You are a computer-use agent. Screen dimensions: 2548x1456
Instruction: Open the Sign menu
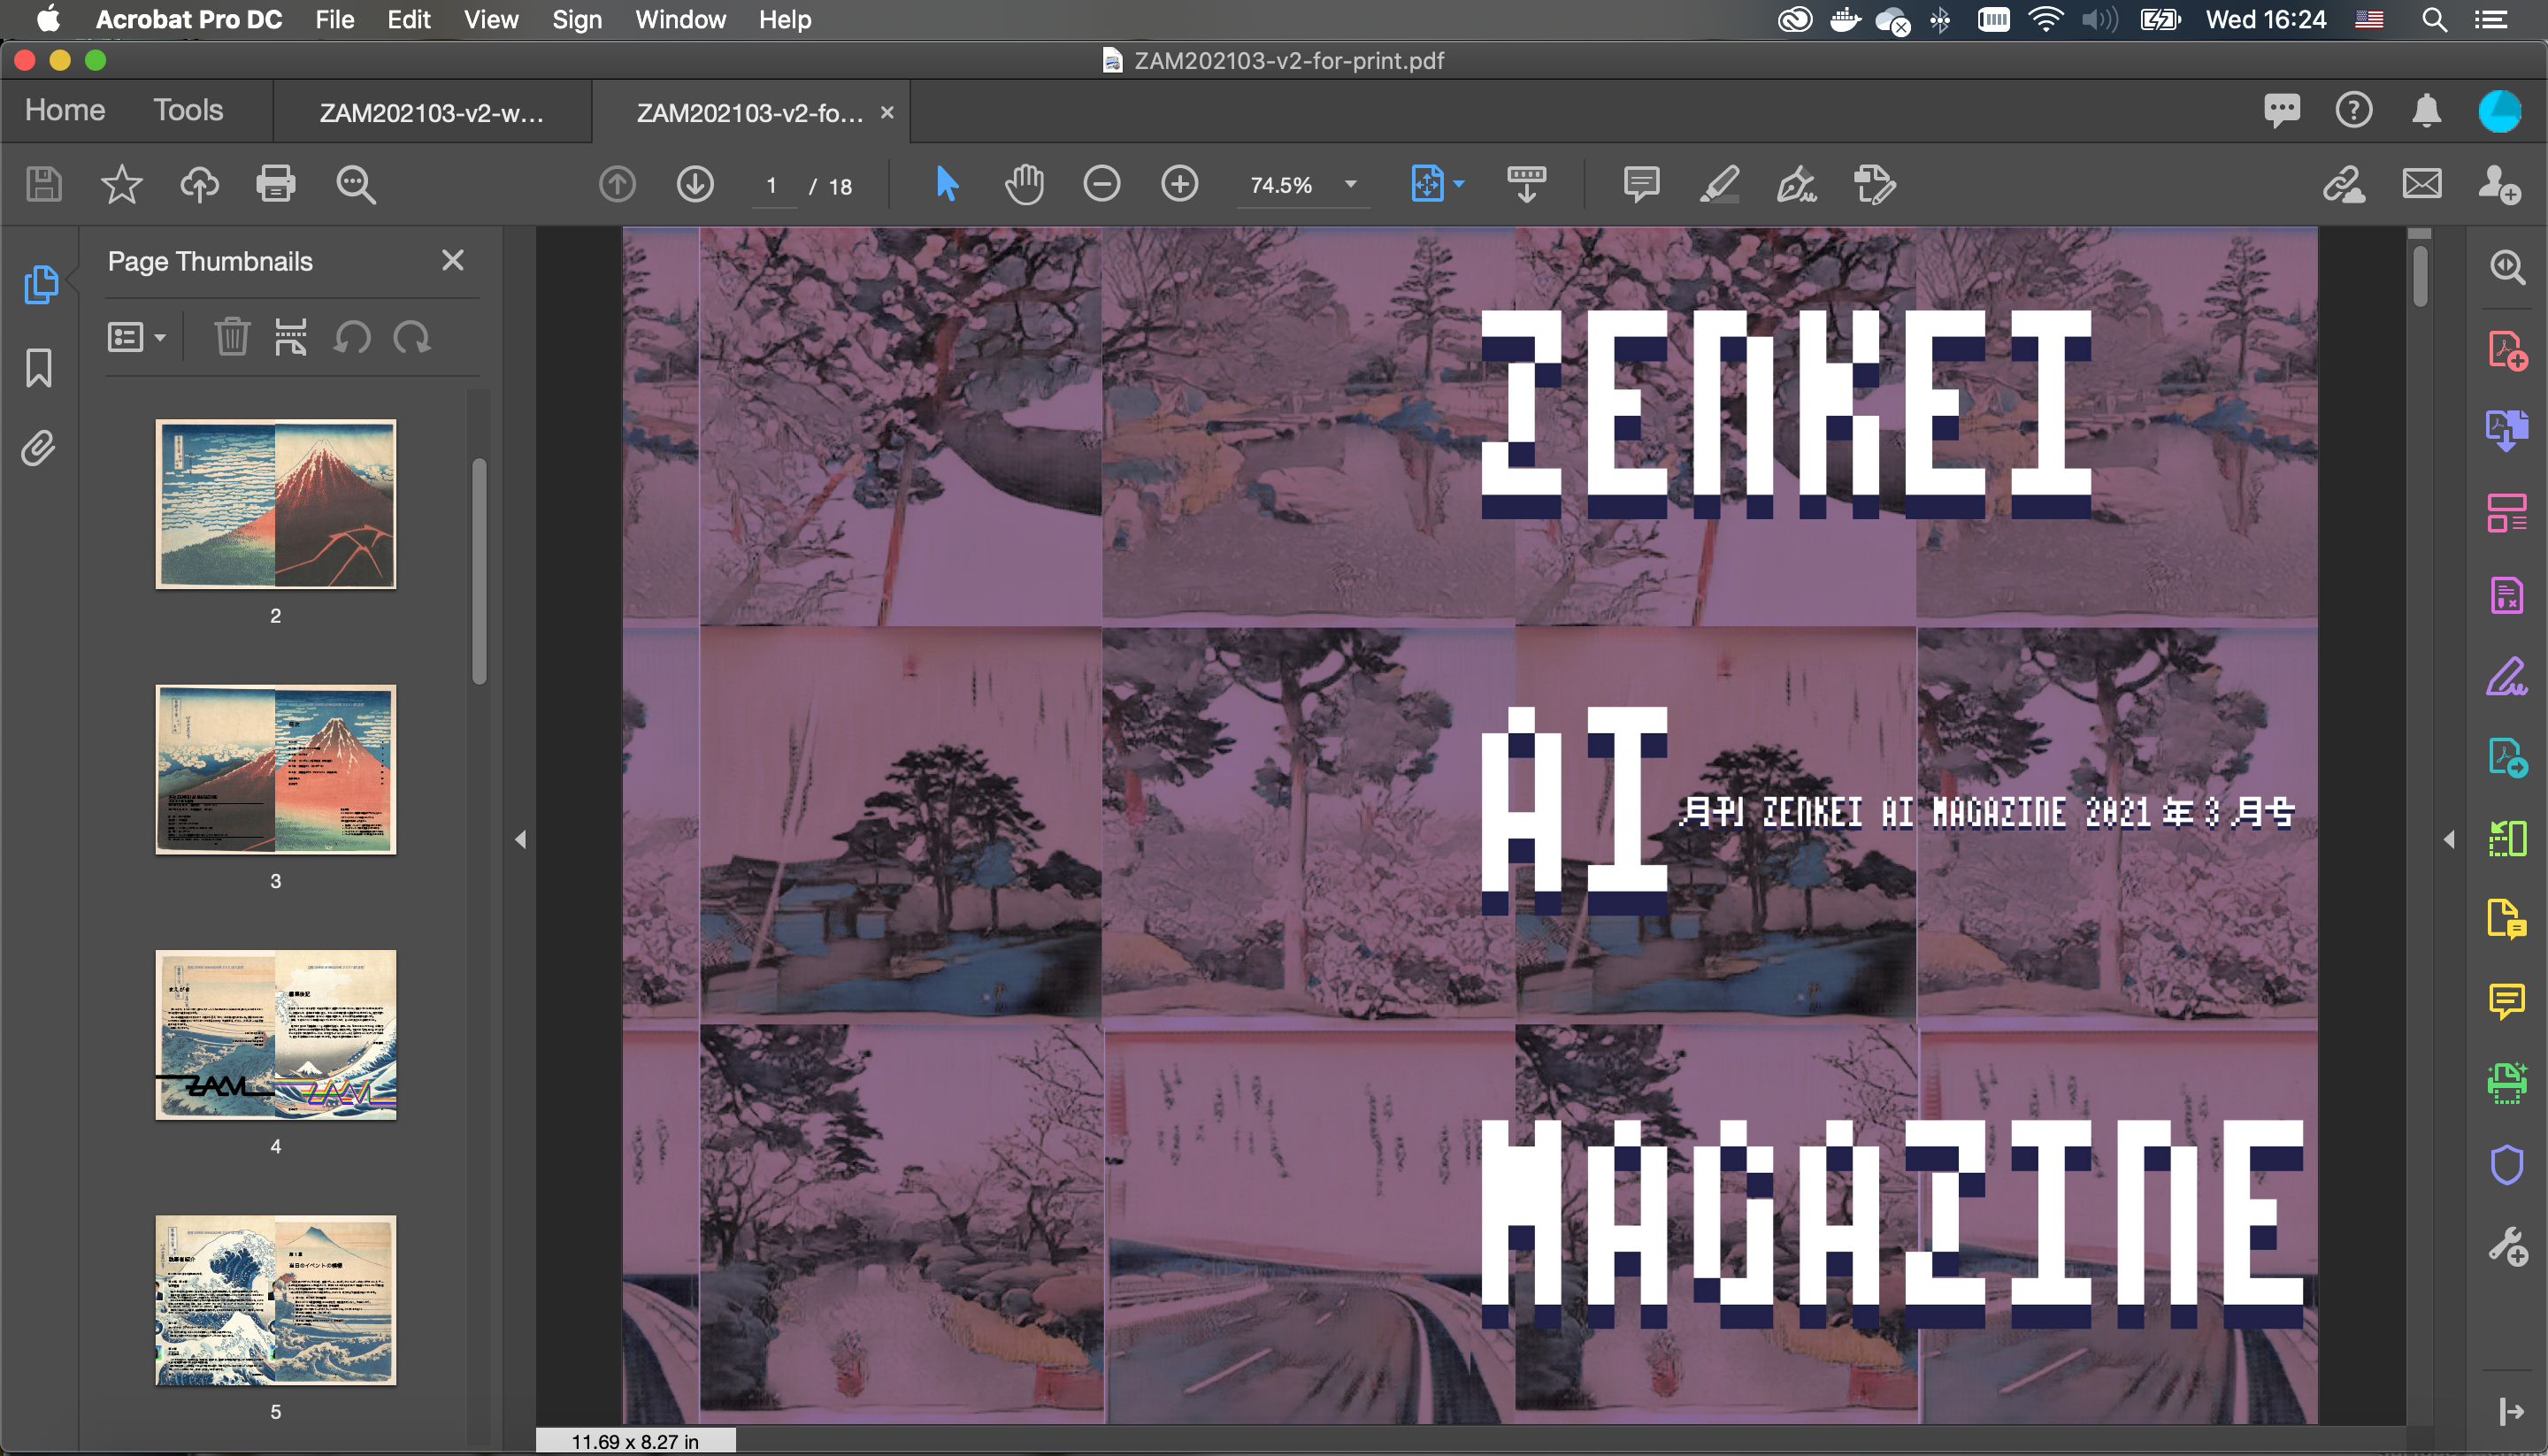coord(577,20)
